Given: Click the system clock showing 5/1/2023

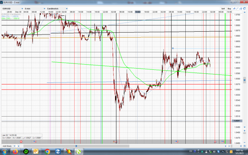Looking at the screenshot, I should 239,152.
